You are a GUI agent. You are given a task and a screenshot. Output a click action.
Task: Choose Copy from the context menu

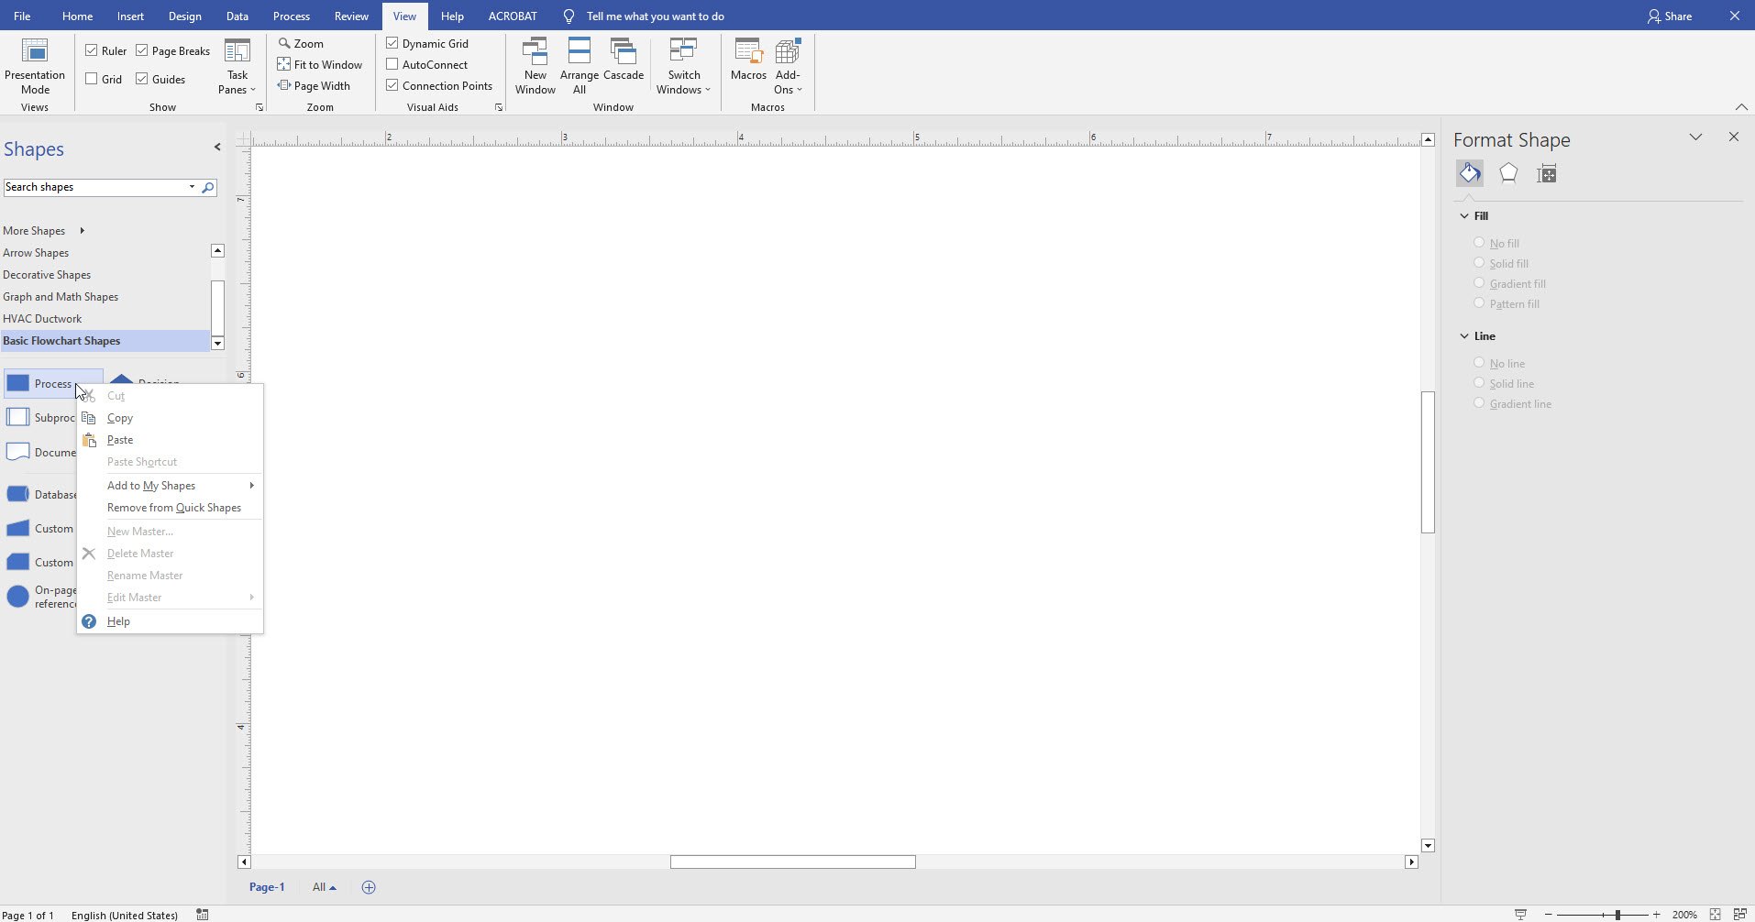click(x=120, y=417)
